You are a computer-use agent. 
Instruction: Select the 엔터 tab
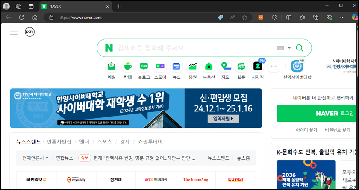84,142
